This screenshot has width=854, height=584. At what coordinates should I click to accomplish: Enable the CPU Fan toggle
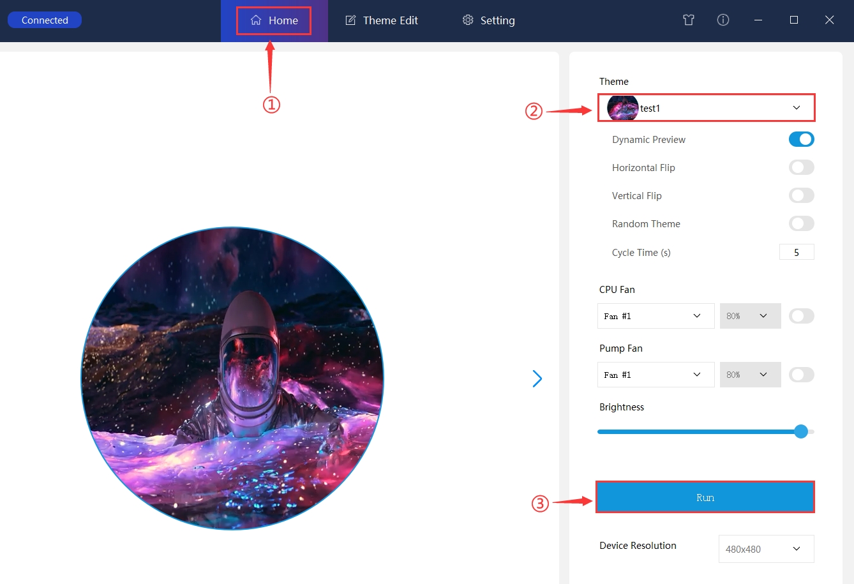point(802,316)
